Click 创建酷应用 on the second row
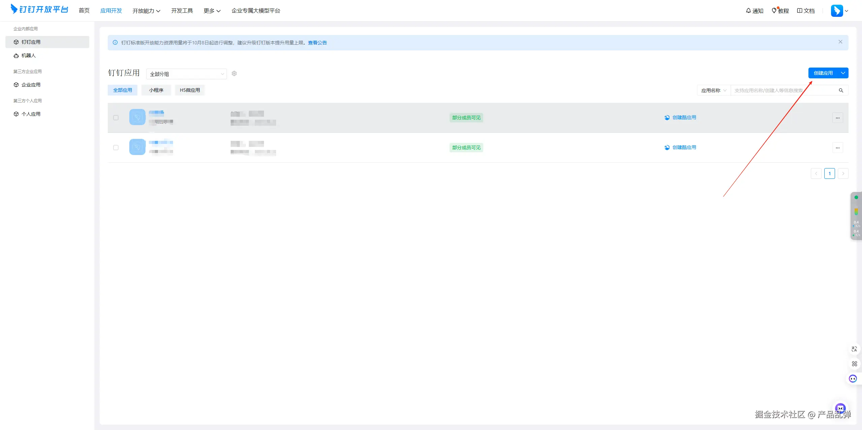Image resolution: width=862 pixels, height=430 pixels. (x=684, y=147)
